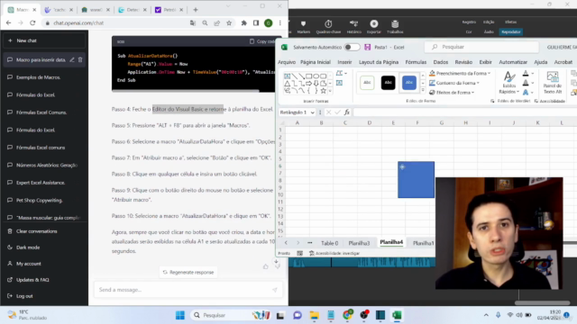Click the Copy code button
The width and height of the screenshot is (577, 324).
pos(262,41)
